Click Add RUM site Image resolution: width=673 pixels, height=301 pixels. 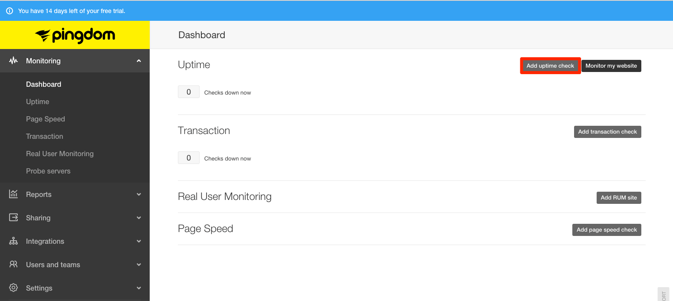[619, 197]
